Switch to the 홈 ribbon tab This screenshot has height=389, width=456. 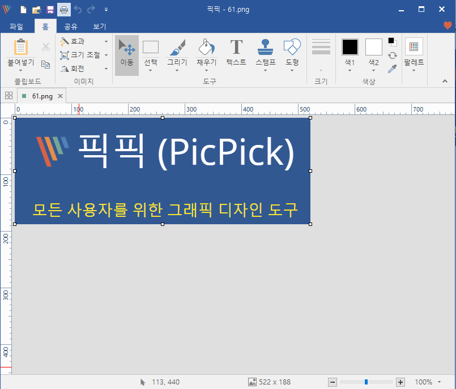pos(45,27)
